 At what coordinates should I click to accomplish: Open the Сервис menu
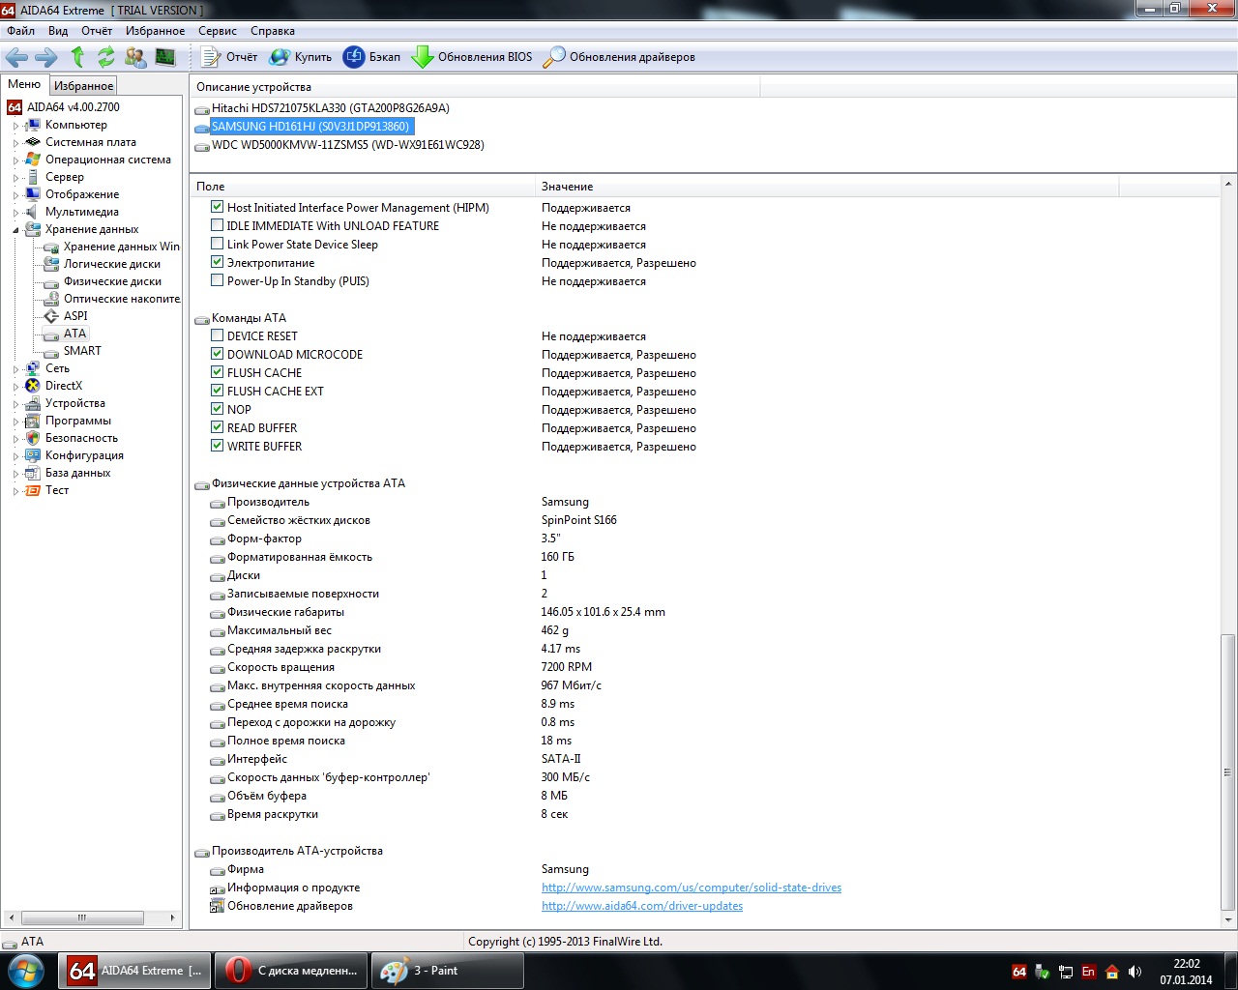coord(218,31)
